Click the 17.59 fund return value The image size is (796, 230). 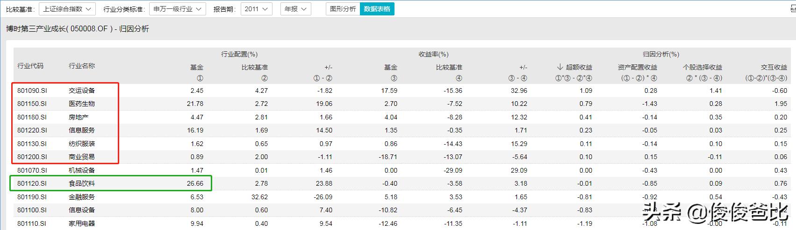tap(389, 91)
